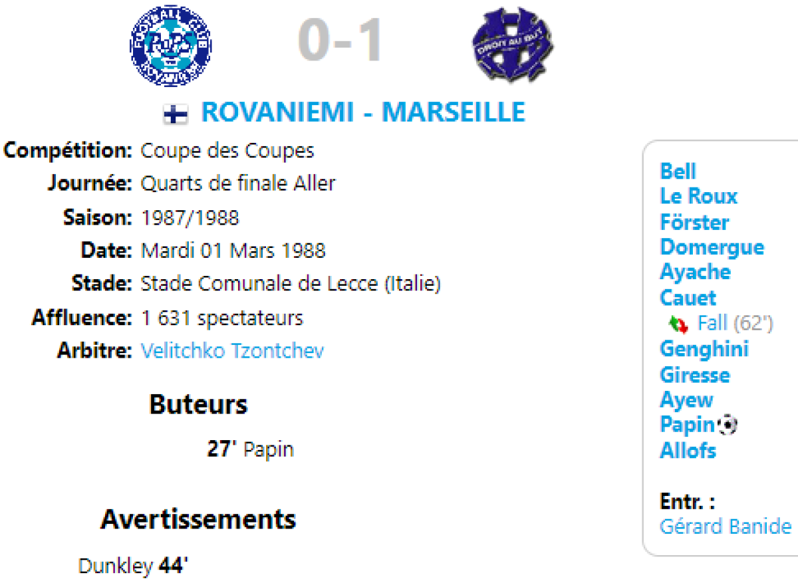Click the substitution arrows icon beside Fall
The image size is (798, 583).
coord(678,325)
